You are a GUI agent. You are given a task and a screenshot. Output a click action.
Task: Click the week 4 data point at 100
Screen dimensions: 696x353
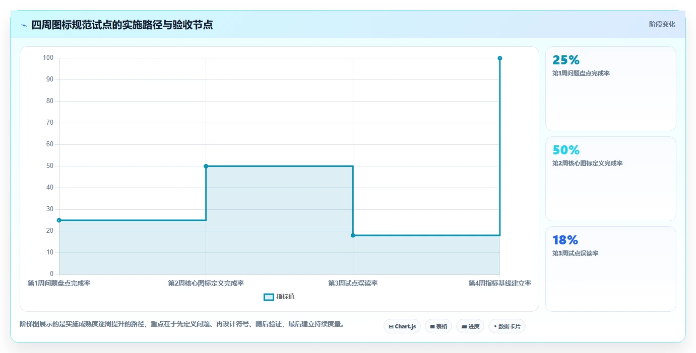click(500, 58)
